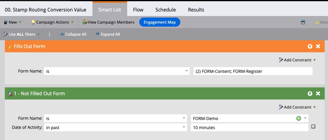Image resolution: width=328 pixels, height=140 pixels.
Task: Open the Campaign Actions menu
Action: pyautogui.click(x=52, y=22)
